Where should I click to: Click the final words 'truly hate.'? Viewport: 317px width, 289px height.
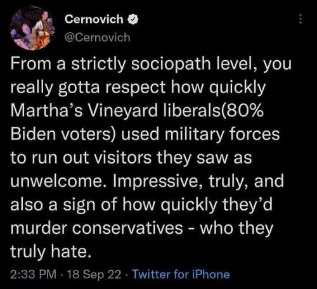pos(51,252)
